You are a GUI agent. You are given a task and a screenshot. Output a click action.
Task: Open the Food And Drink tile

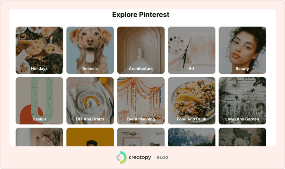pyautogui.click(x=191, y=101)
